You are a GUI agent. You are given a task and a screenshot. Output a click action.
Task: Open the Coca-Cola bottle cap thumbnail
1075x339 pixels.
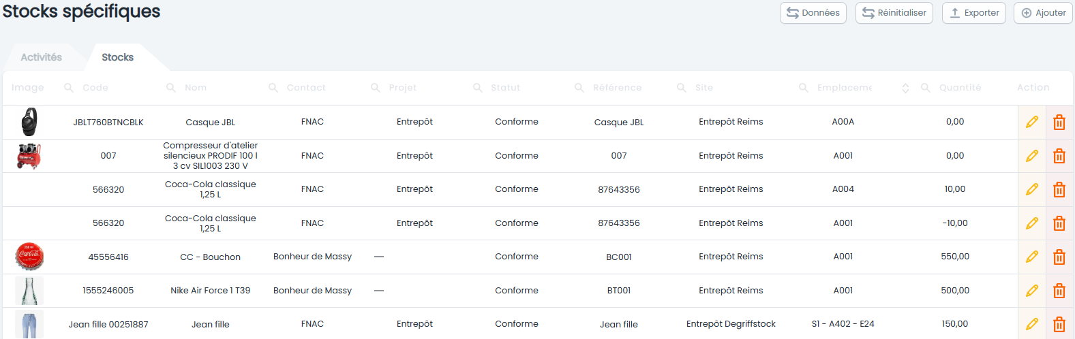coord(29,257)
